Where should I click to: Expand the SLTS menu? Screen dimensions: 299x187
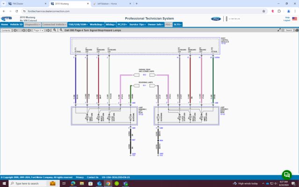tap(178, 24)
